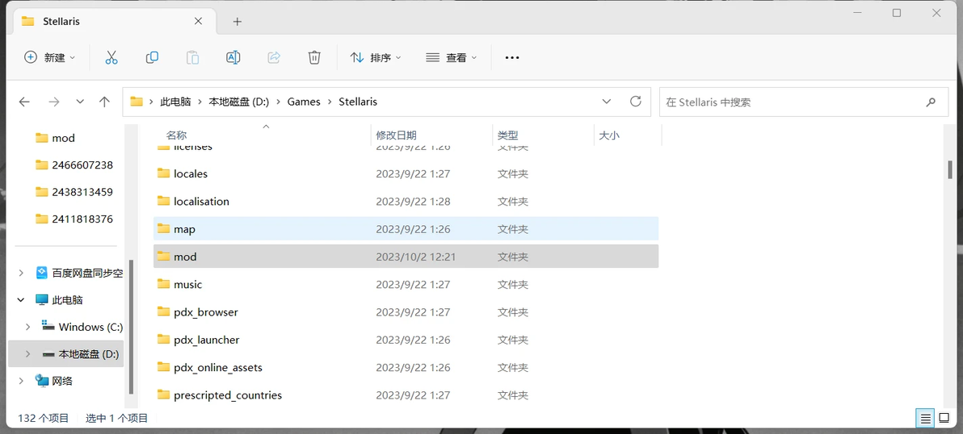Expand 本地磁盘 (D:) drive node
Screen dimensions: 963x434
(x=27, y=353)
